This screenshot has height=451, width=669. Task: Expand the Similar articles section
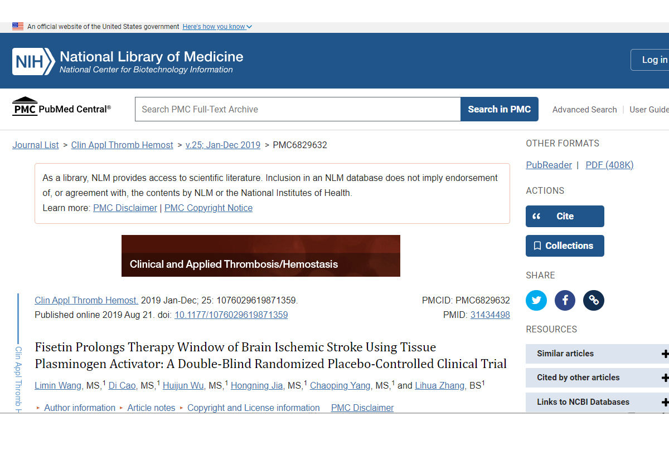pyautogui.click(x=597, y=354)
